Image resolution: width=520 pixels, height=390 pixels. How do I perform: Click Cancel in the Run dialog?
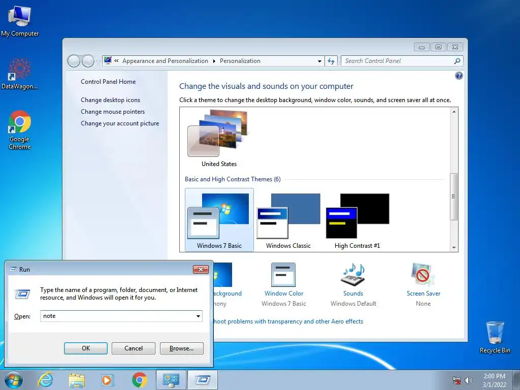coord(134,348)
